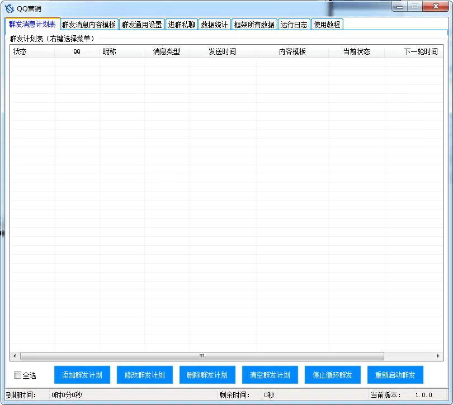453x405 pixels.
Task: Click the 1.0.0 version value
Action: click(423, 395)
